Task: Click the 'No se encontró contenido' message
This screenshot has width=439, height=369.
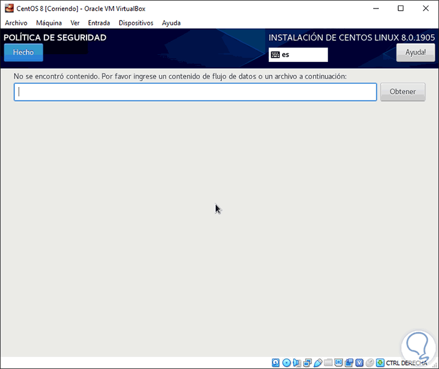Action: (180, 76)
